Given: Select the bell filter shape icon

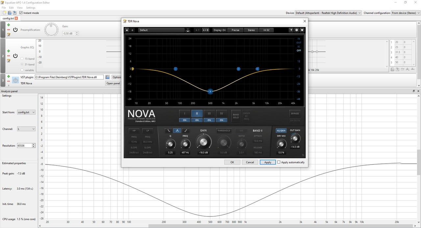Looking at the screenshot, I should click(177, 131).
